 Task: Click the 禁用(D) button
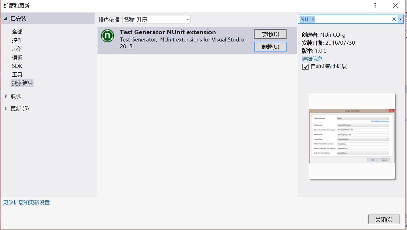coord(270,34)
